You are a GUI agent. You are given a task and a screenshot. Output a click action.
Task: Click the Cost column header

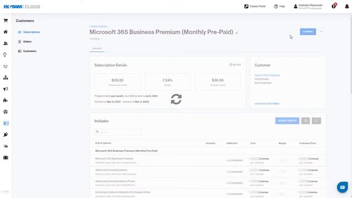[x=253, y=143]
